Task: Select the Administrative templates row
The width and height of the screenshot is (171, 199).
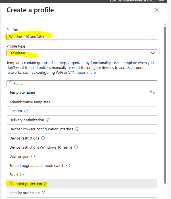Action: pyautogui.click(x=82, y=102)
